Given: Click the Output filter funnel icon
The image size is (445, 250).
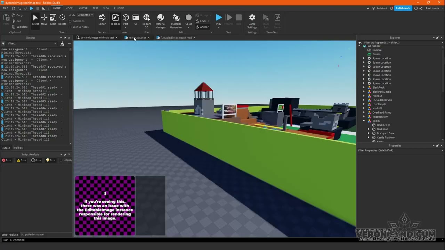Looking at the screenshot, I should (3, 44).
